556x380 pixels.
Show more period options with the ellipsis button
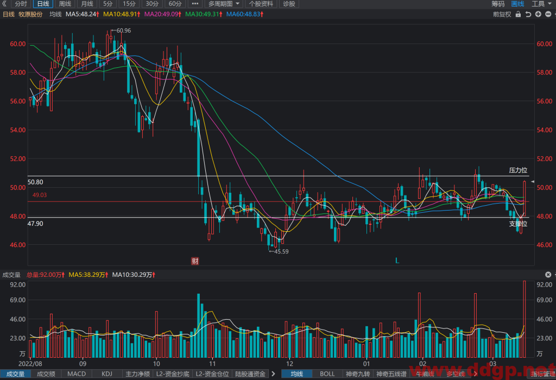coord(195,4)
